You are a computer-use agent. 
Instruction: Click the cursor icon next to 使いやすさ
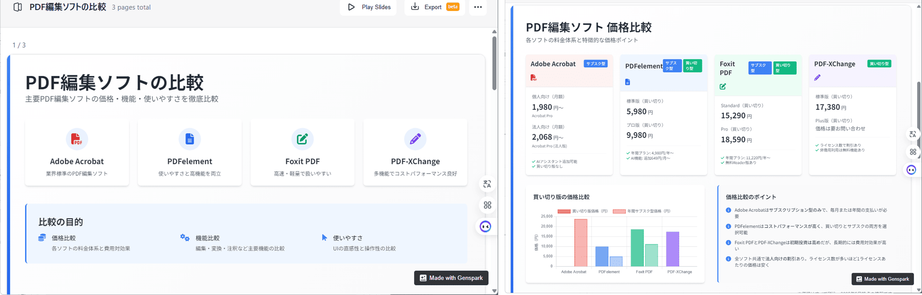coord(324,237)
